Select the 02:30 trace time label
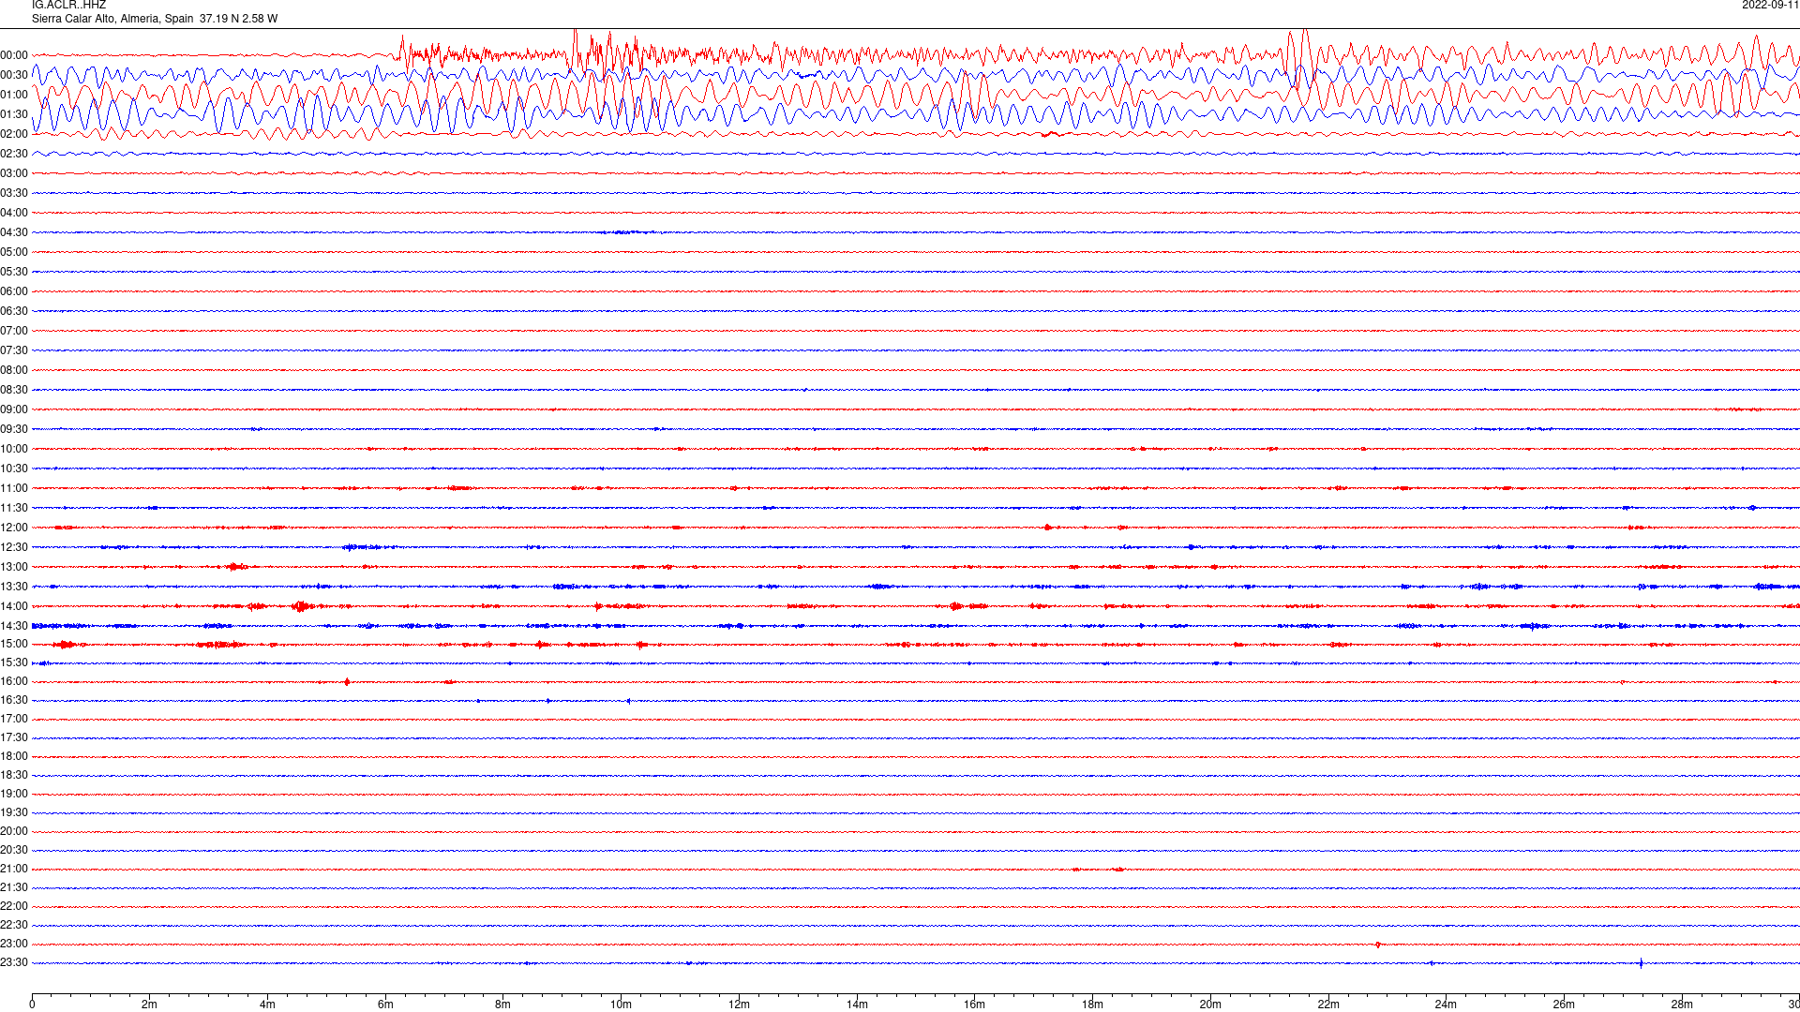 pos(14,154)
